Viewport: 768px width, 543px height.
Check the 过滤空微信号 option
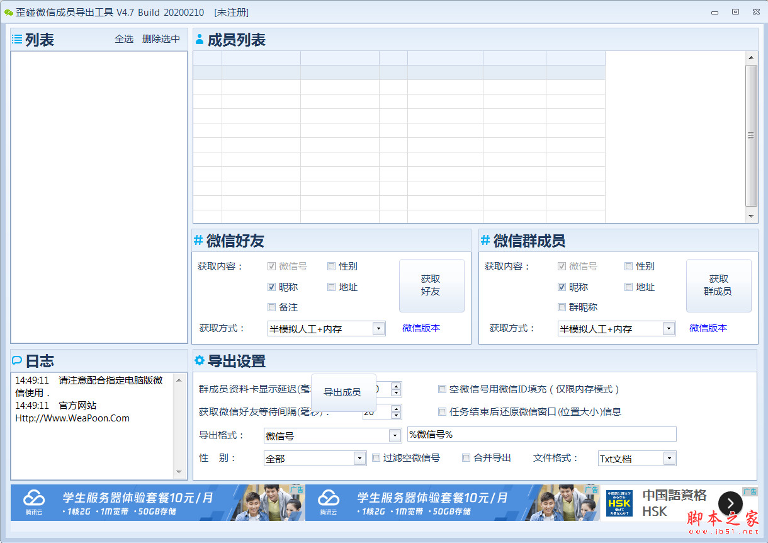tap(375, 458)
